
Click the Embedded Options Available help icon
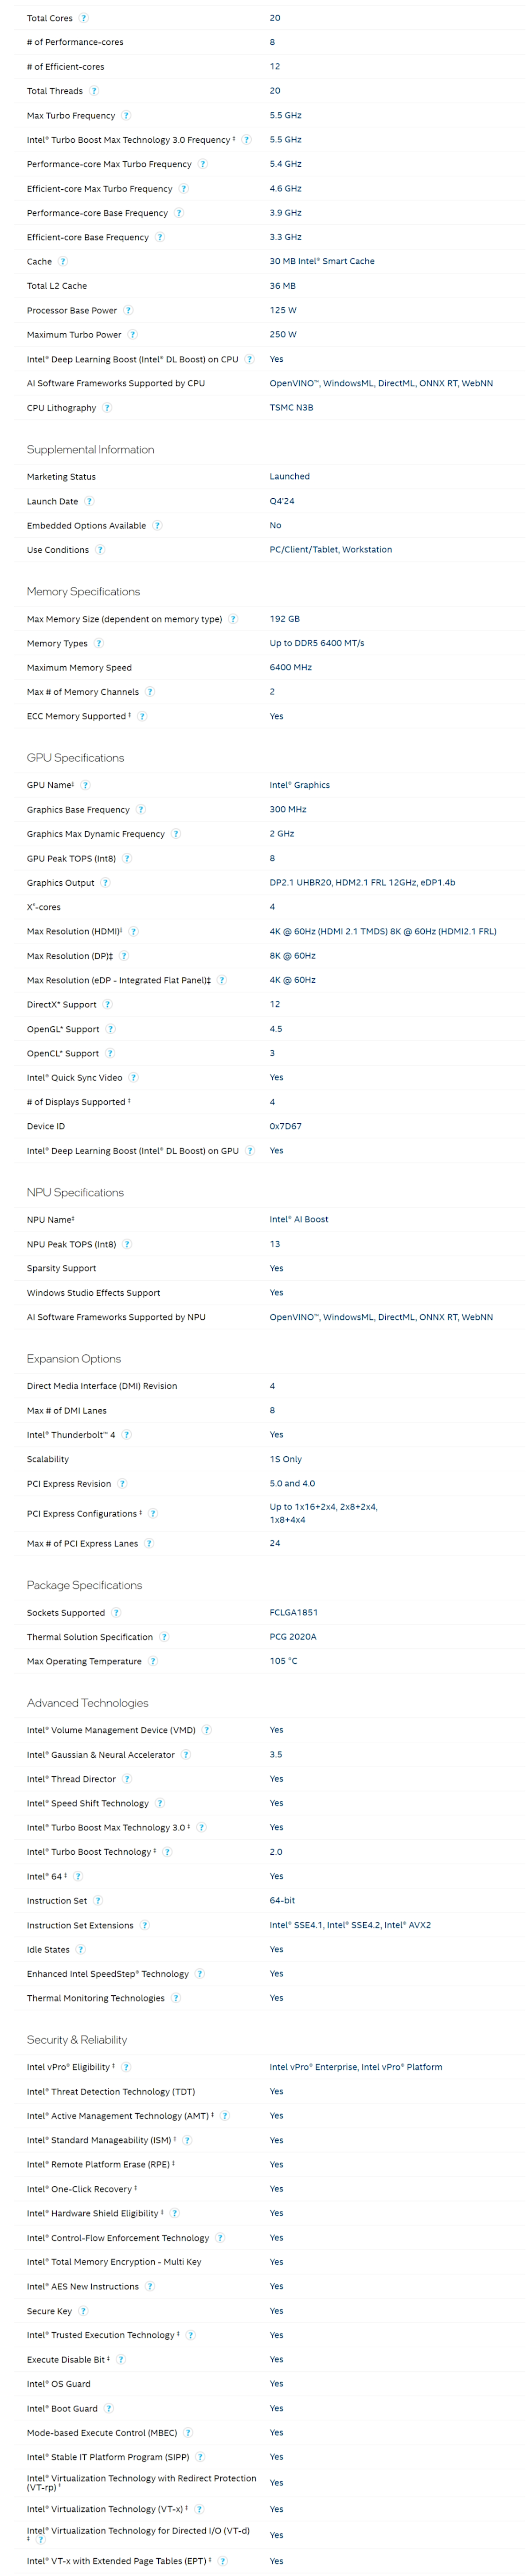(x=157, y=525)
